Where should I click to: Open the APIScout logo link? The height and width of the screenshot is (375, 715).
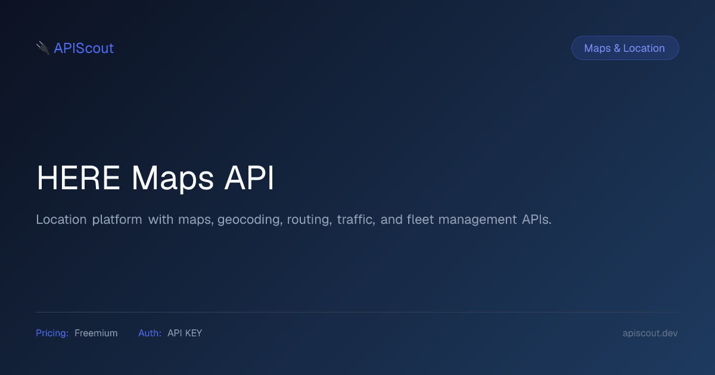(75, 48)
